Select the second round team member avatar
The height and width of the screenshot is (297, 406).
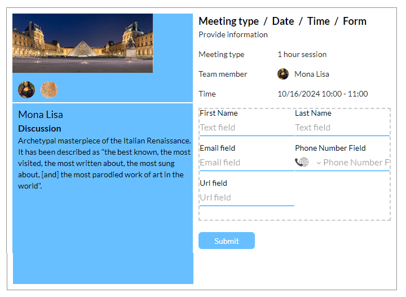click(x=49, y=89)
